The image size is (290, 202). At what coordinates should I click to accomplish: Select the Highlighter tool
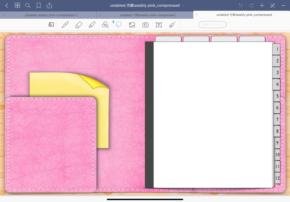92,24
